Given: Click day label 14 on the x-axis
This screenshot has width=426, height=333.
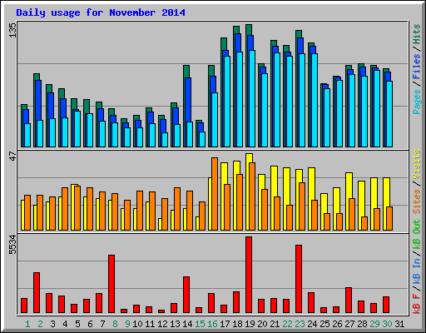Looking at the screenshot, I should 187,324.
